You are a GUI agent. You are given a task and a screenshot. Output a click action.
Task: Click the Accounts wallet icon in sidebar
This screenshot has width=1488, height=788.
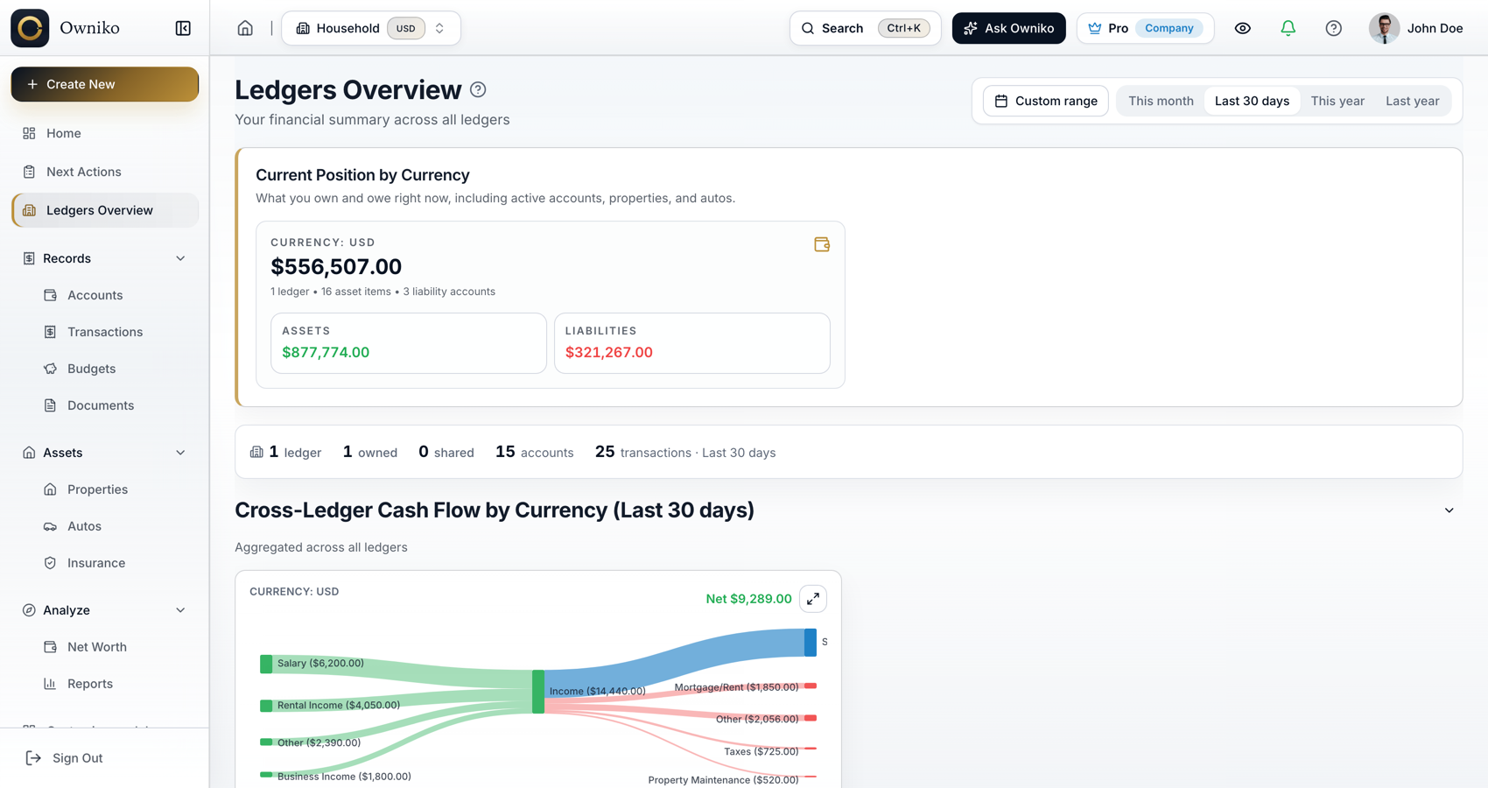click(x=50, y=295)
